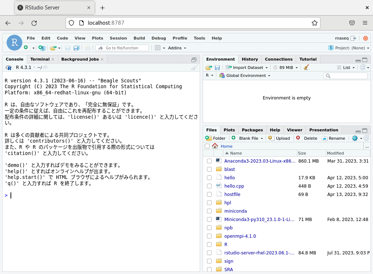The image size is (373, 274).
Task: Click the Create a project icon
Action: (42, 48)
